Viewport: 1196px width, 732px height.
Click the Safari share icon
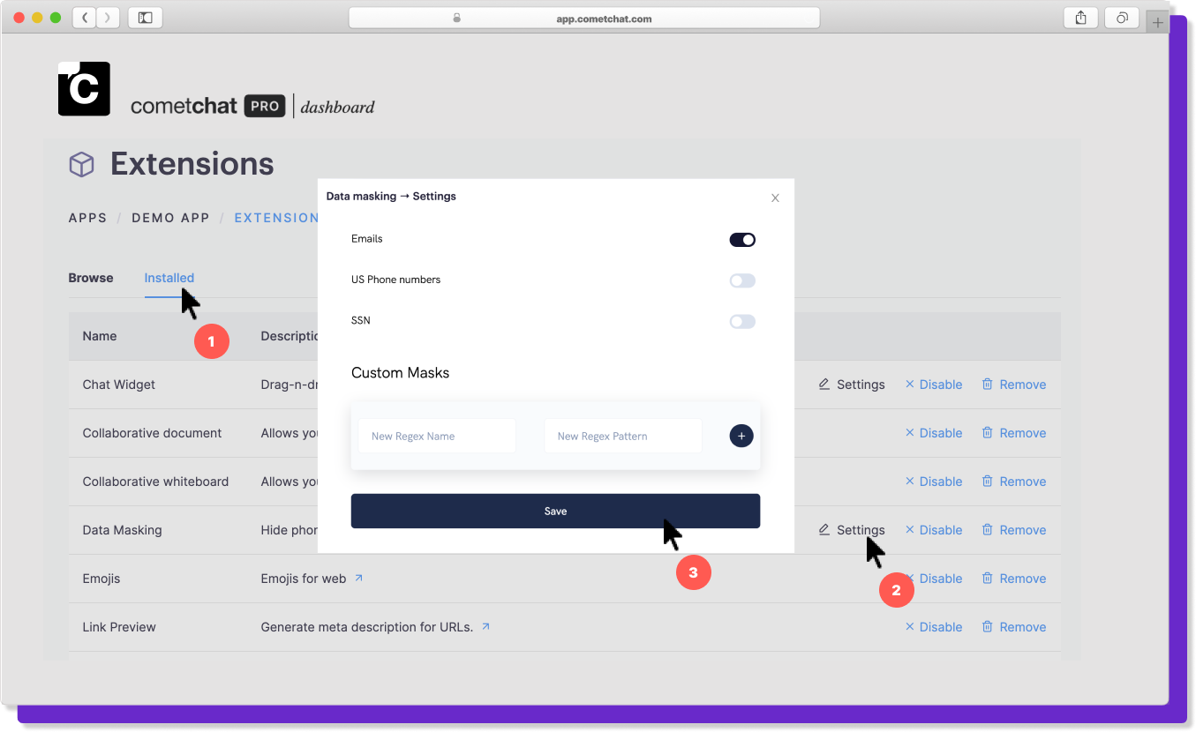[1080, 18]
